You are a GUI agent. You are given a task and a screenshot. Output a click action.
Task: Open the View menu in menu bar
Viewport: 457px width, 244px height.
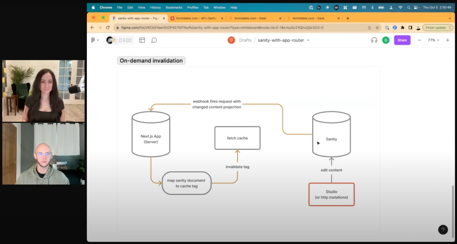(x=142, y=7)
